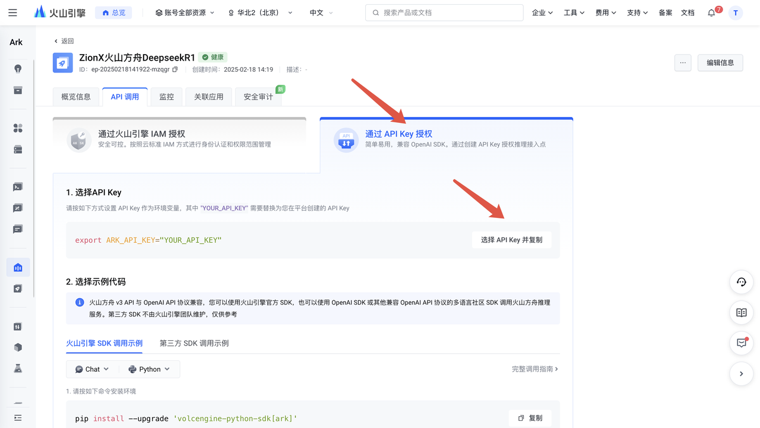Copy the endpoint ID with copy icon
The image size is (760, 428).
point(175,69)
